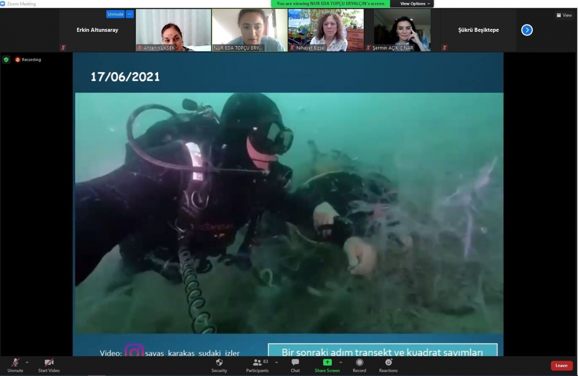578x376 pixels.
Task: Expand the Share Screen options caret
Action: (x=341, y=362)
